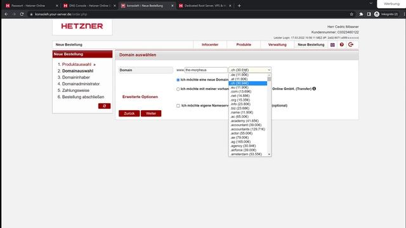Choose .de (11.90€) from the list
Screen dimensions: 406x228
click(x=248, y=75)
